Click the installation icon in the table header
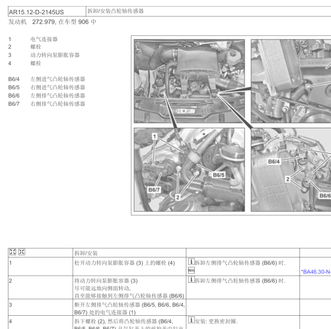331x329 pixels. point(21,252)
